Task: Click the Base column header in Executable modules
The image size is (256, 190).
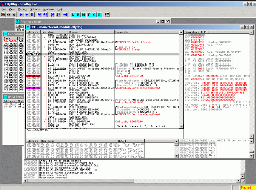Action: [10, 38]
